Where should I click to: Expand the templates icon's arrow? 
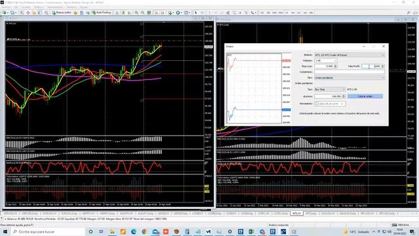[189, 12]
